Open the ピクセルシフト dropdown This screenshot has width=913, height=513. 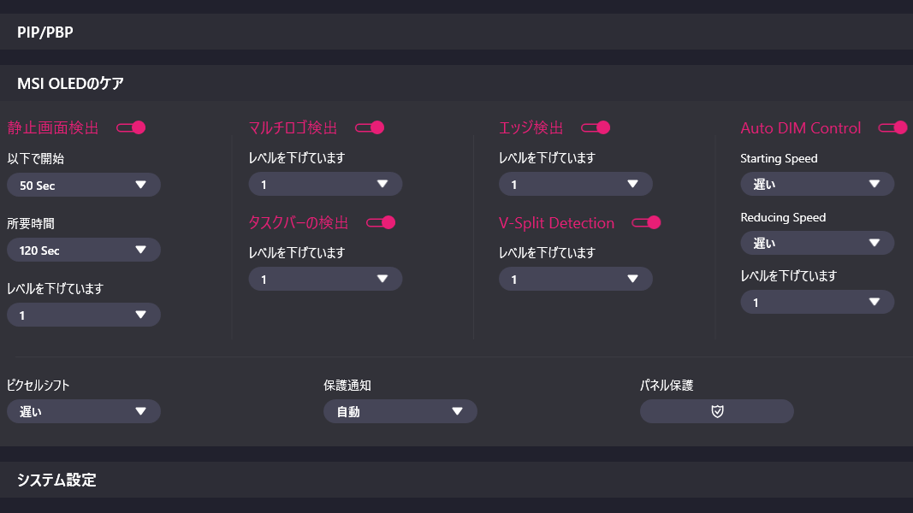click(84, 411)
